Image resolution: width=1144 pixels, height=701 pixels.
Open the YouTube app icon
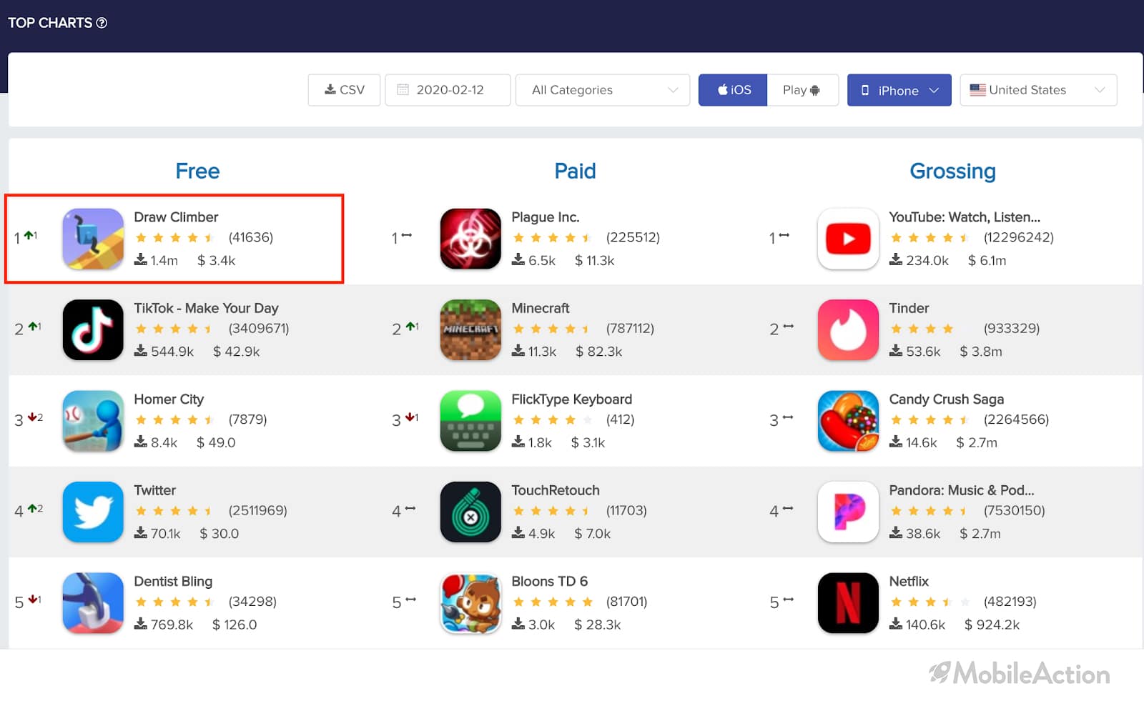(x=848, y=239)
